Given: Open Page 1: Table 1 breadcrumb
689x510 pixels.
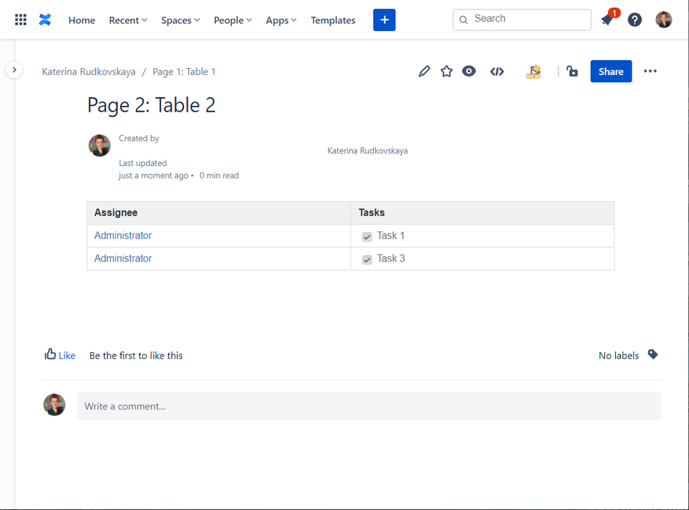Looking at the screenshot, I should 184,72.
